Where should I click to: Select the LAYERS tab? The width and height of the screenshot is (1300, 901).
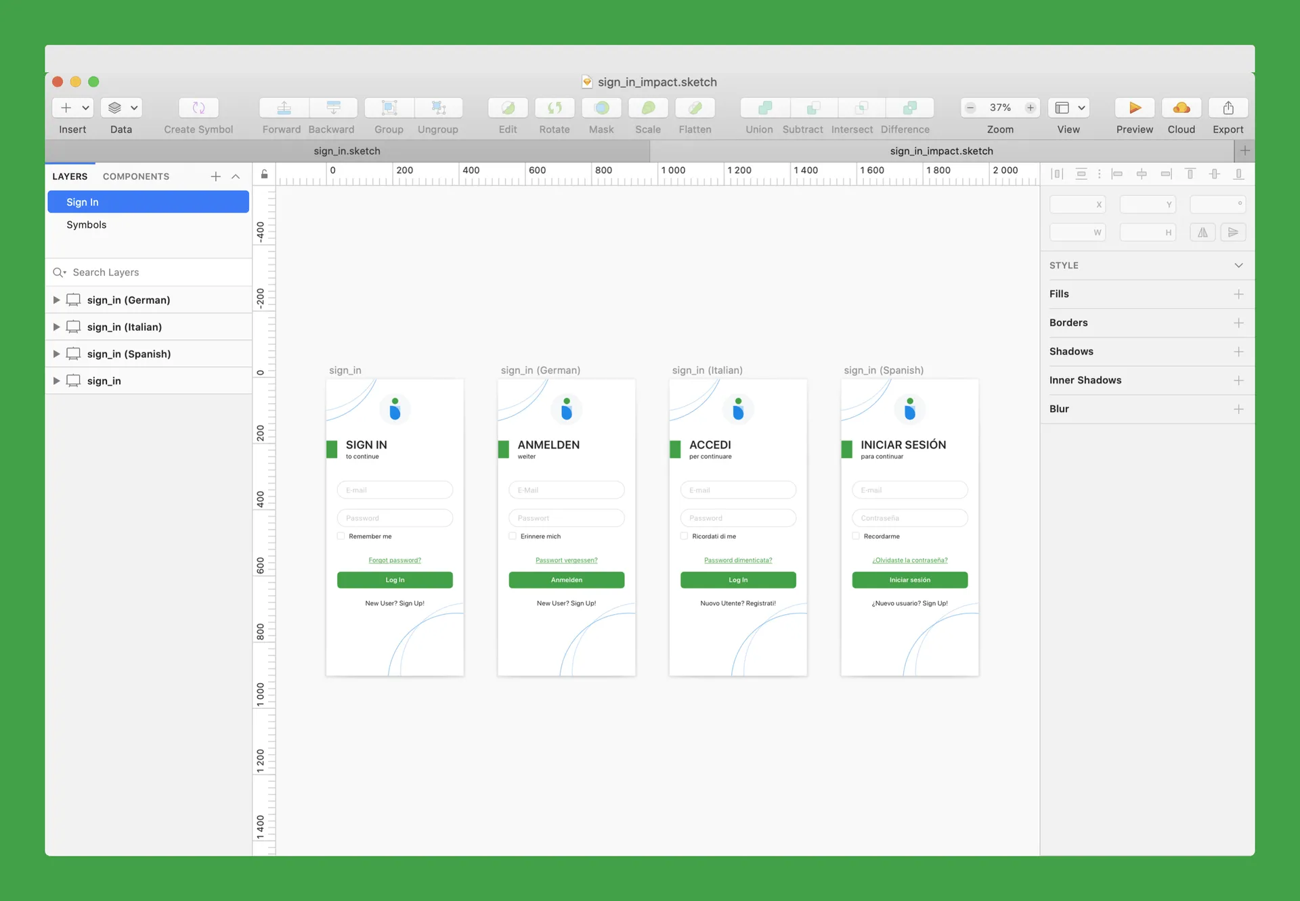[70, 176]
